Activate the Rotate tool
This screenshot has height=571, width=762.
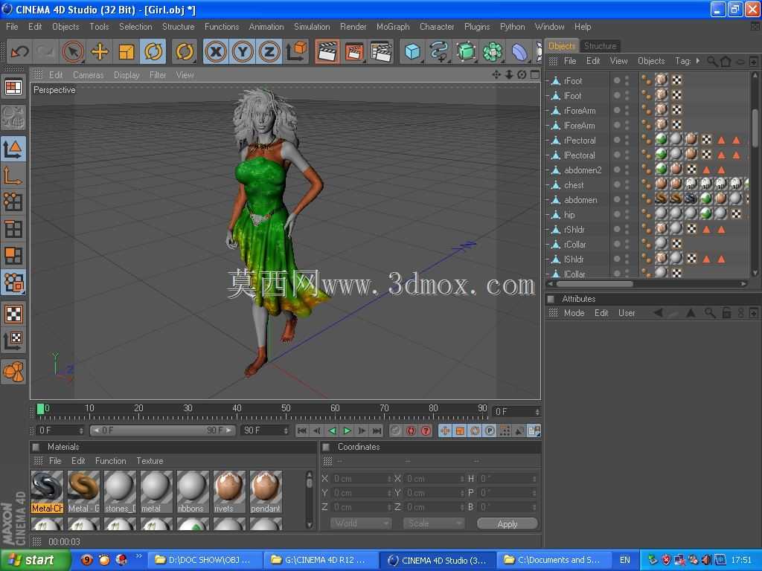(x=153, y=51)
